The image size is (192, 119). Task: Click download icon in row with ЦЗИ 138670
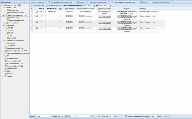[37, 12]
